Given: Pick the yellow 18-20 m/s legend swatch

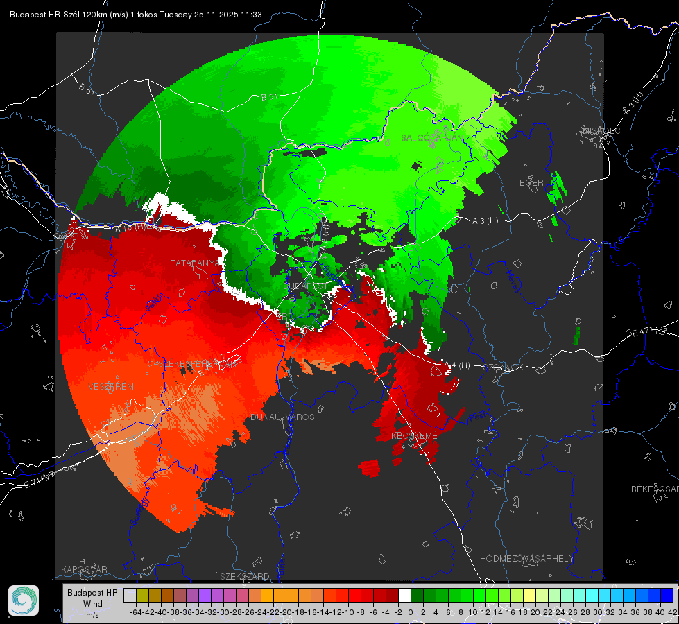Looking at the screenshot, I should click(x=529, y=595).
